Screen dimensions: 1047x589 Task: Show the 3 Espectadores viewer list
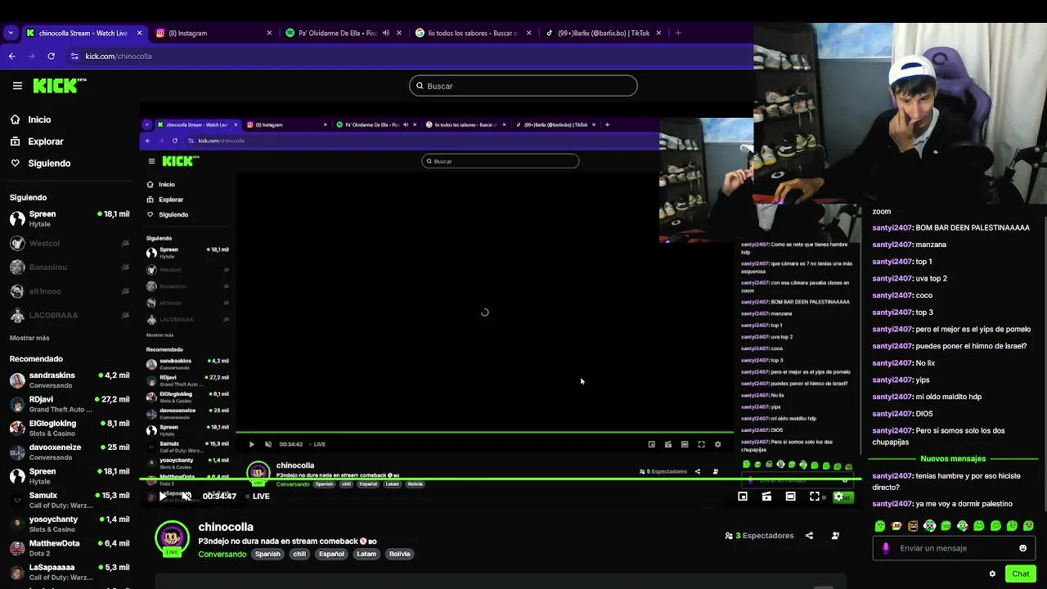point(760,536)
